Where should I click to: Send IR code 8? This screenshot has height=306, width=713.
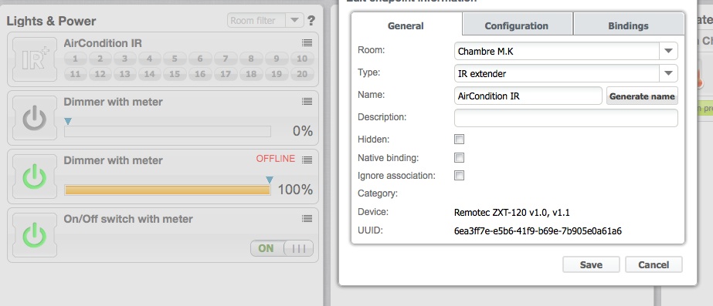251,59
